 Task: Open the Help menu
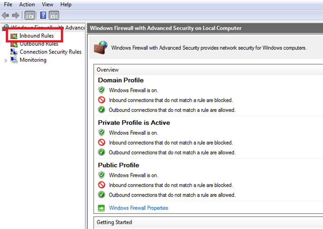(x=65, y=4)
